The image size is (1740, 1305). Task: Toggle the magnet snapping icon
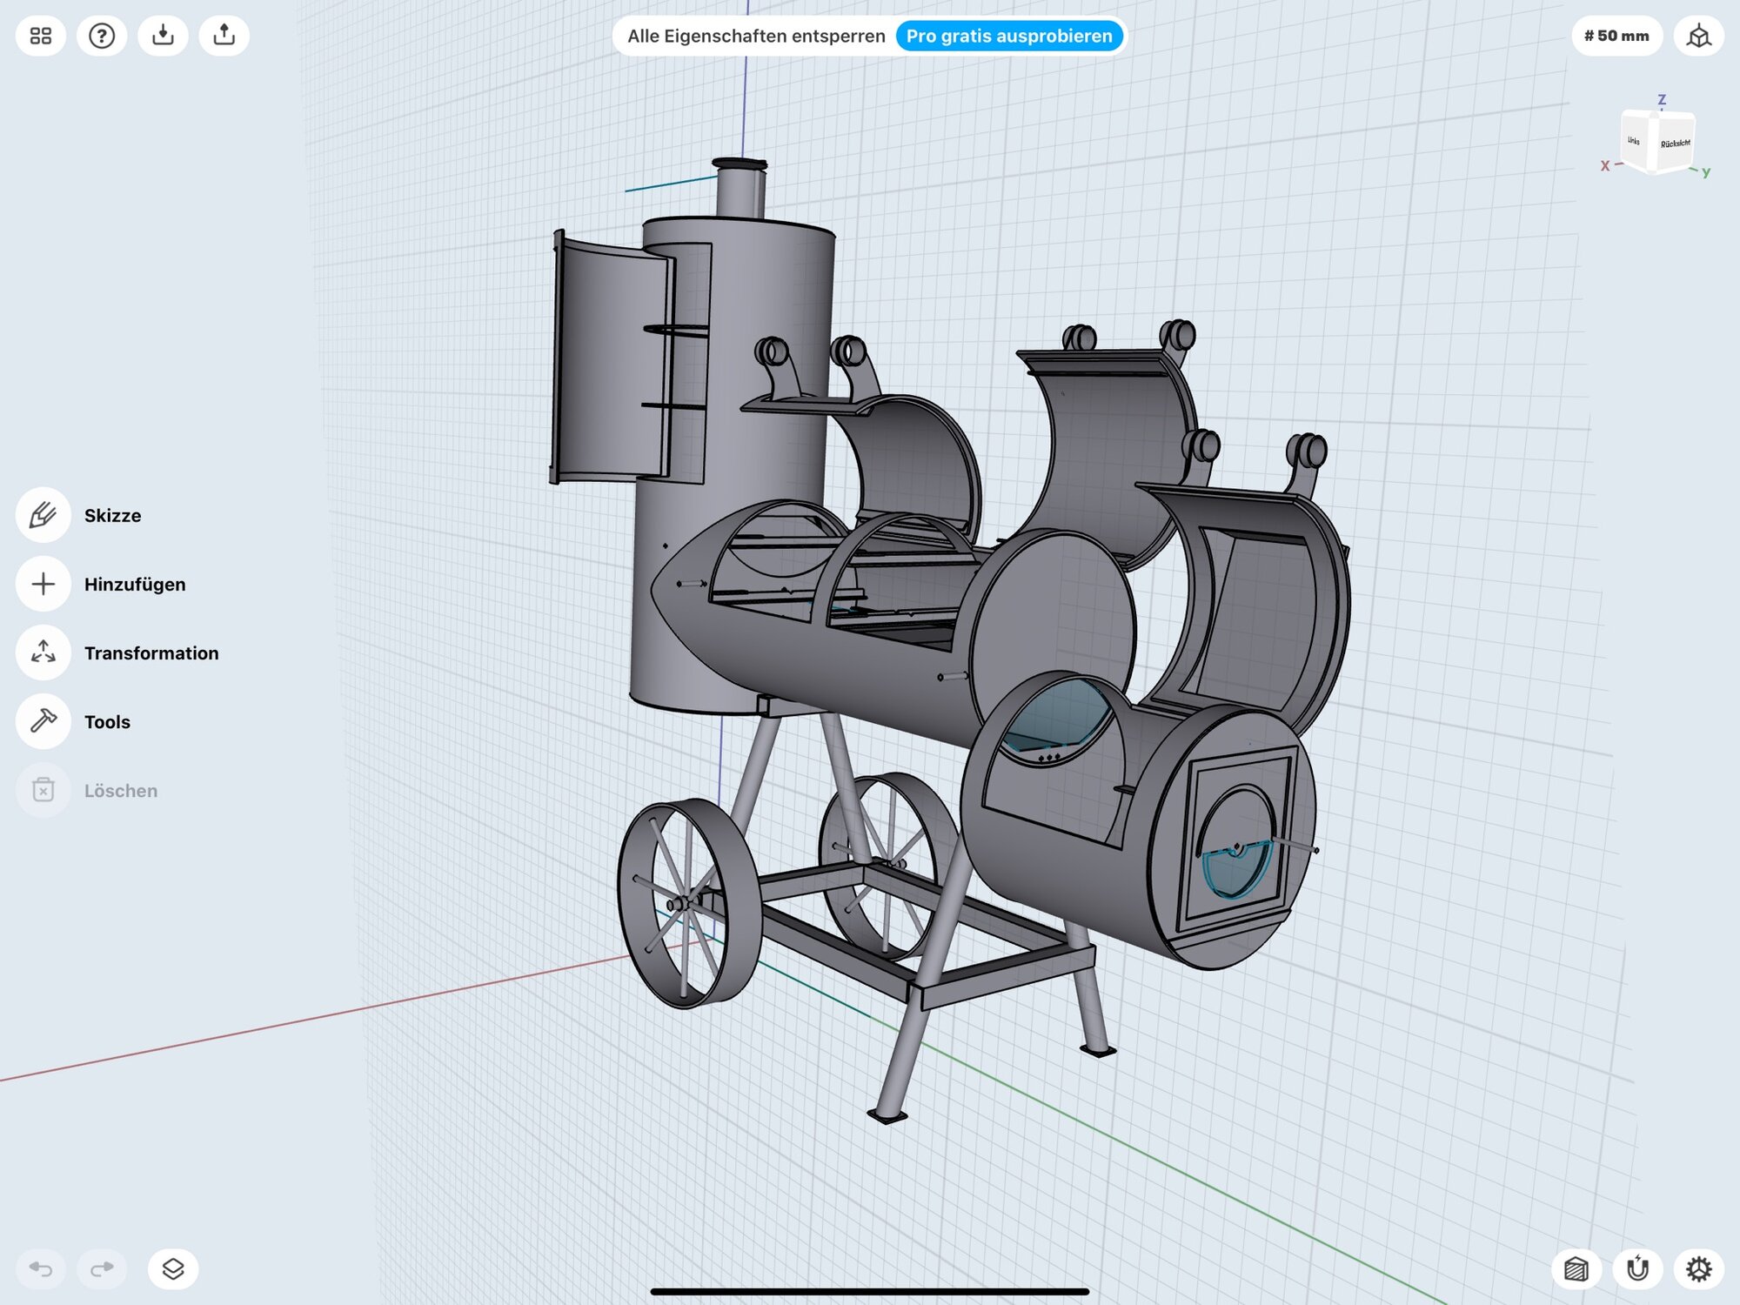click(x=1638, y=1269)
